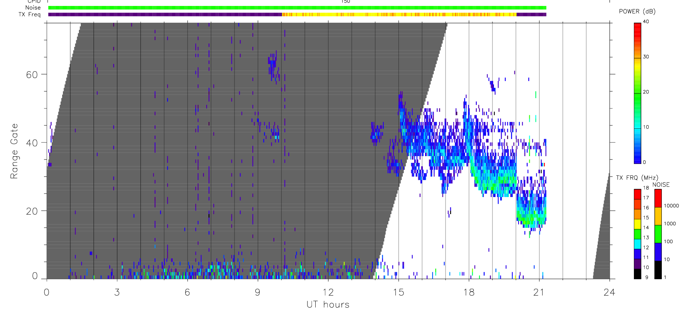Viewport: 686px width, 316px height.
Task: Click the range gate label '20'
Action: coord(32,211)
